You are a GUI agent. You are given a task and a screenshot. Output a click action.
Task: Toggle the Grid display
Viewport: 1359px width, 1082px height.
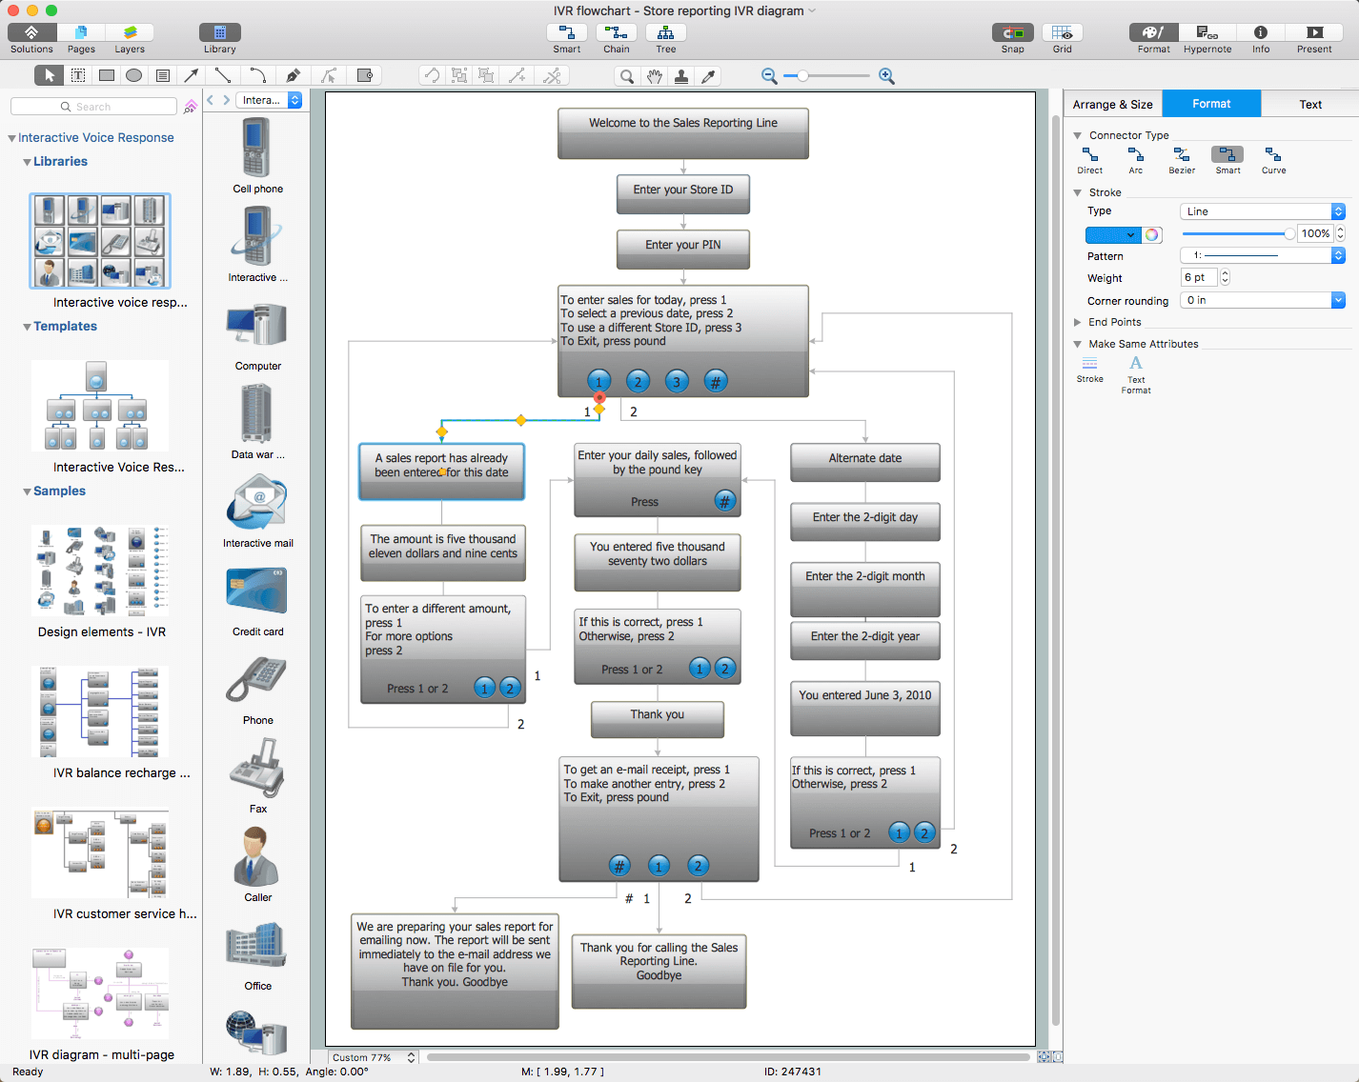pos(1062,33)
